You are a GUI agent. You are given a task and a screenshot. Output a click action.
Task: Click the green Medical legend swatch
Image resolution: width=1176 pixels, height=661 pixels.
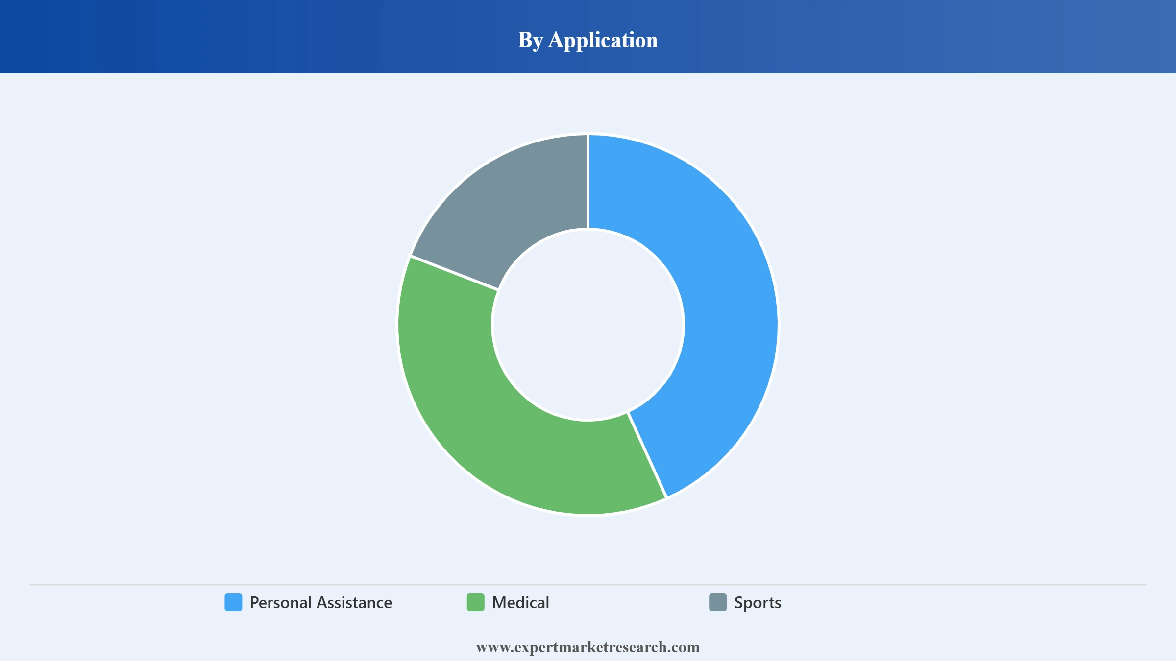(x=475, y=602)
